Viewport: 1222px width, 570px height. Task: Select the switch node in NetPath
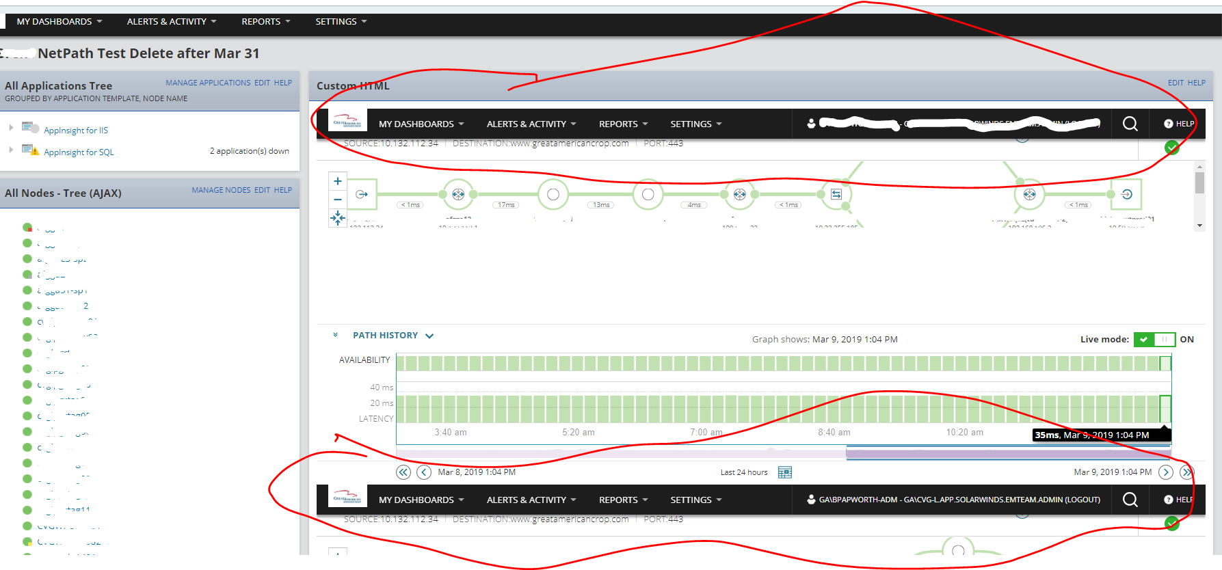[836, 195]
